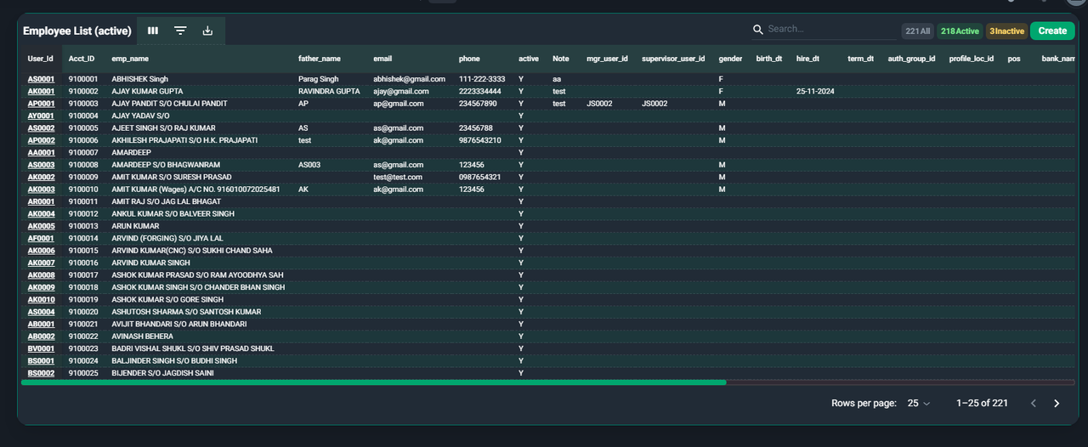Sort by profile_loc_id column header
Screen dimensions: 1088x447
coord(972,59)
